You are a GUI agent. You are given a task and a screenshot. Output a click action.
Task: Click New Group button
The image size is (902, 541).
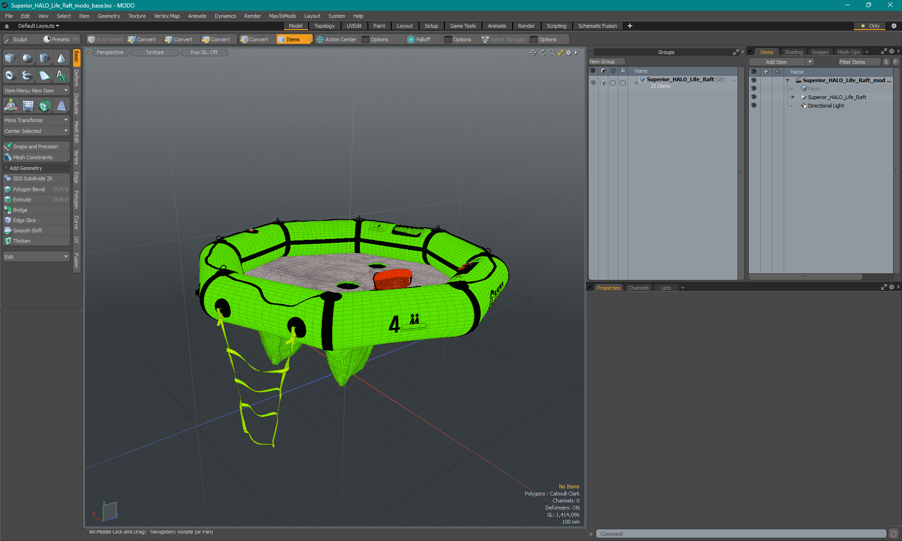tap(607, 62)
